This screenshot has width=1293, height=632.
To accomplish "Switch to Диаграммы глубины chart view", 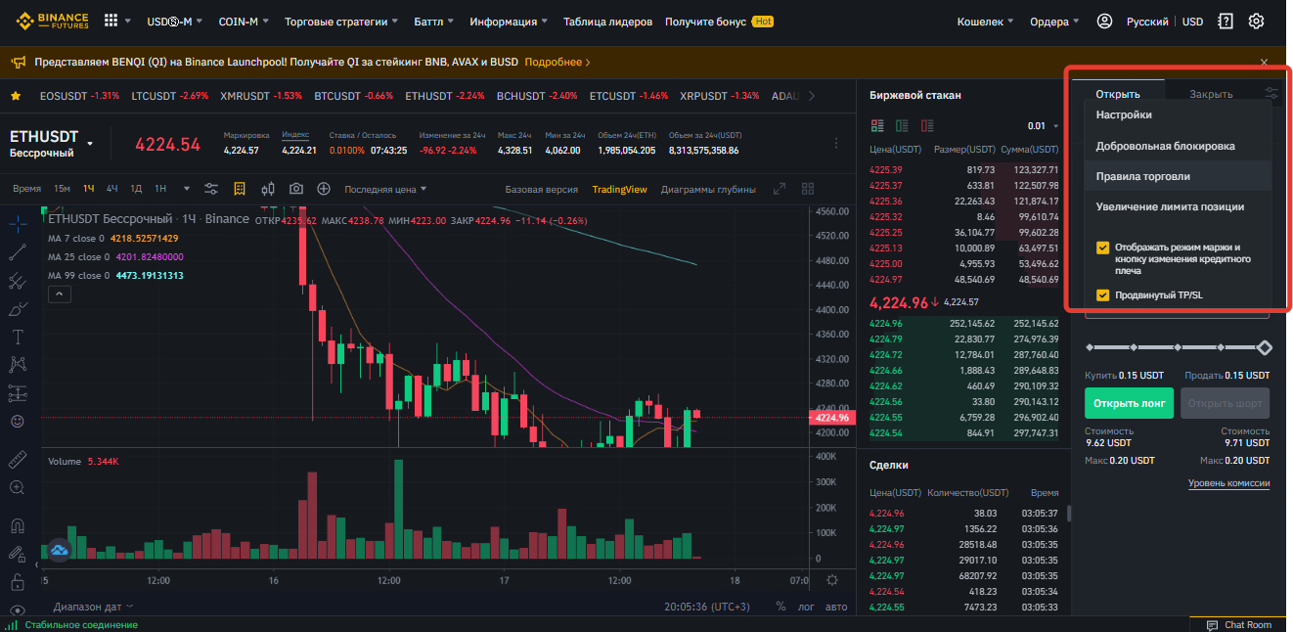I will (708, 189).
